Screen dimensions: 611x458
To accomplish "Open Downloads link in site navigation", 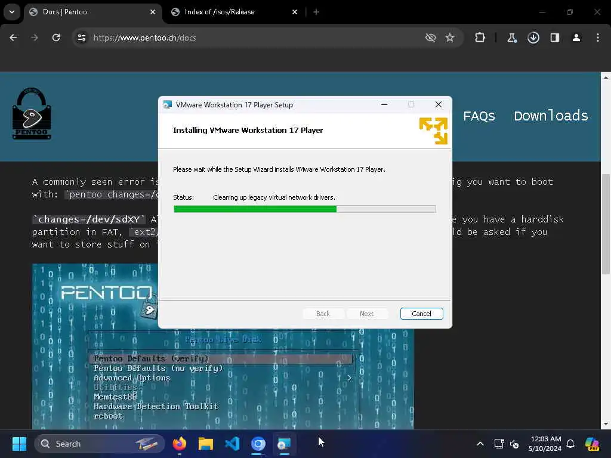I will (x=551, y=116).
